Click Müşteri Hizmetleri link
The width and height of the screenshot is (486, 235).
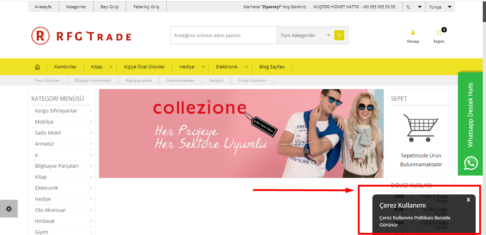[x=93, y=80]
